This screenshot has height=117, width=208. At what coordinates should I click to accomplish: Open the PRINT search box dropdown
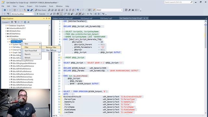coord(122,10)
